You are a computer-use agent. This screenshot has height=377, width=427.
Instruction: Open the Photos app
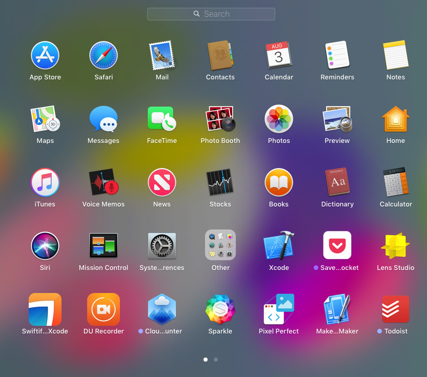[x=278, y=119]
